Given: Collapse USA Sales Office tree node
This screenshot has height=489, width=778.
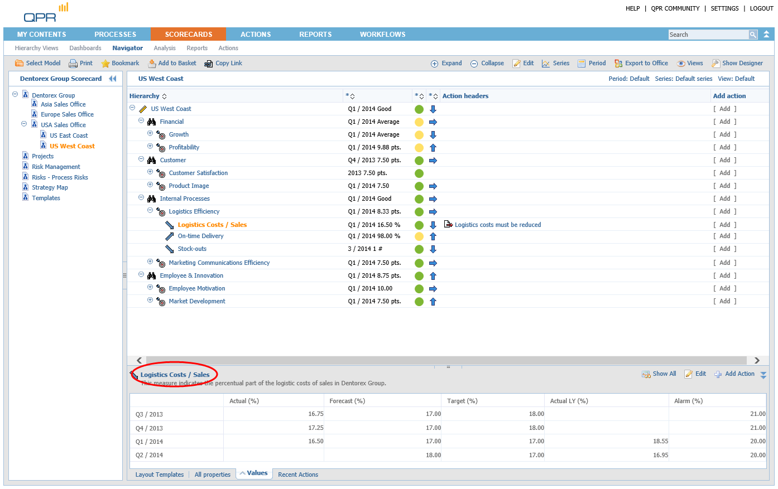Looking at the screenshot, I should point(24,124).
